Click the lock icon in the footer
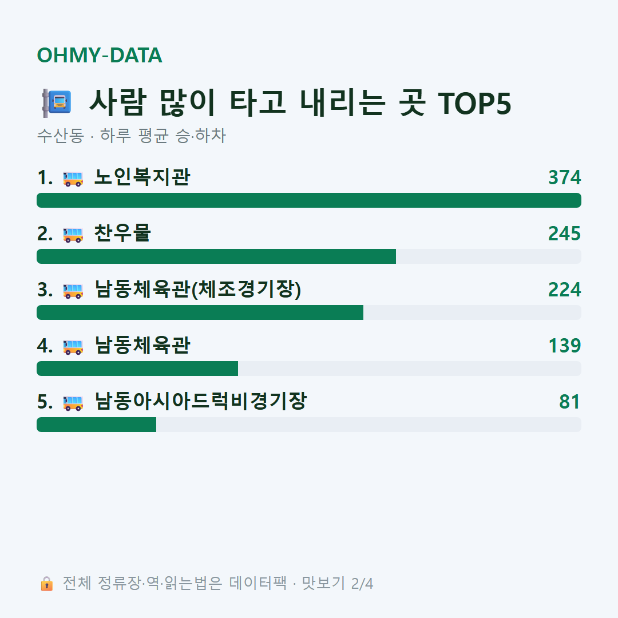The width and height of the screenshot is (618, 618). pyautogui.click(x=47, y=584)
